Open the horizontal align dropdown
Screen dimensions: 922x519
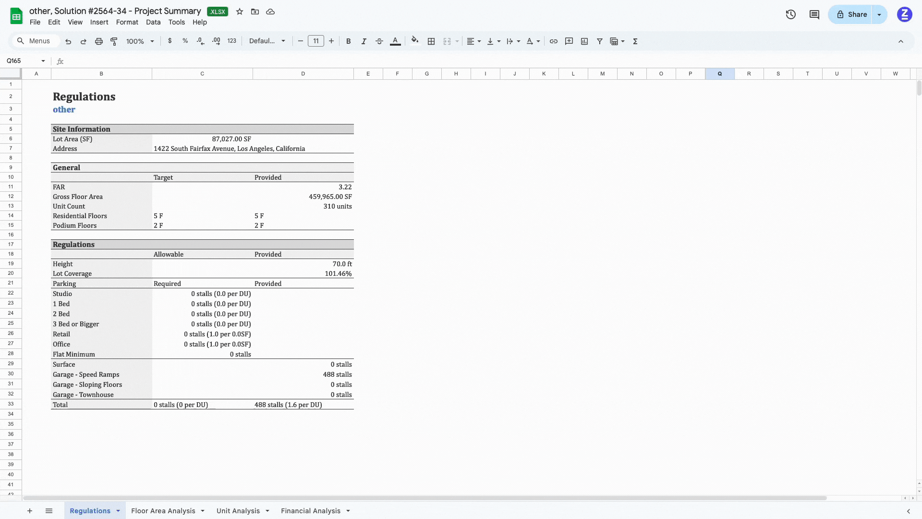(473, 41)
